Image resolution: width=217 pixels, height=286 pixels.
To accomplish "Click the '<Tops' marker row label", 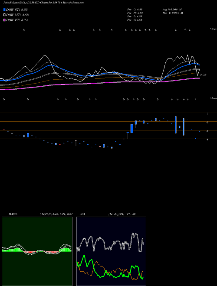I will tap(214, 29).
